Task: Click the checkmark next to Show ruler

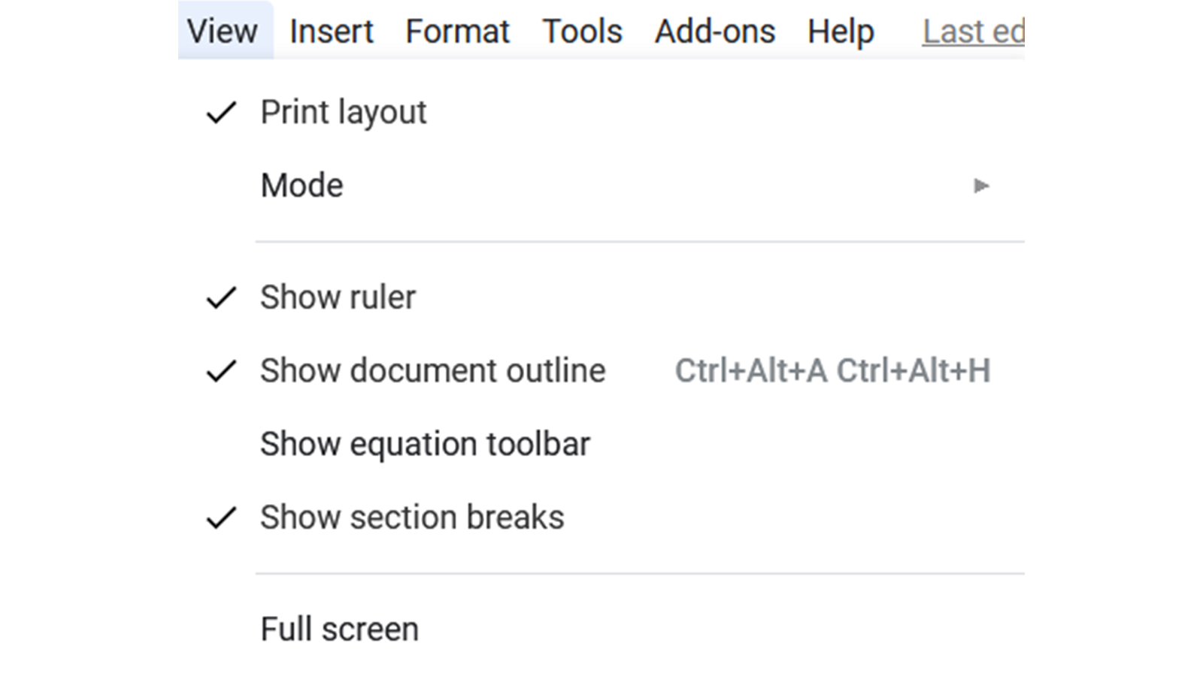Action: (221, 297)
